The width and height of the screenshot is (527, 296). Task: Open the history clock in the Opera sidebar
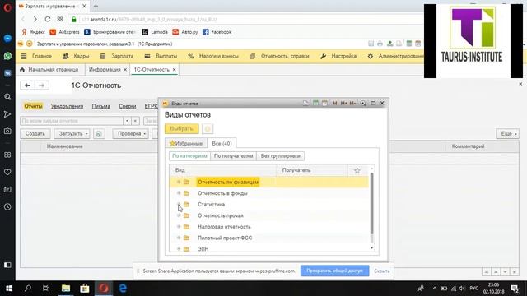coord(7,206)
